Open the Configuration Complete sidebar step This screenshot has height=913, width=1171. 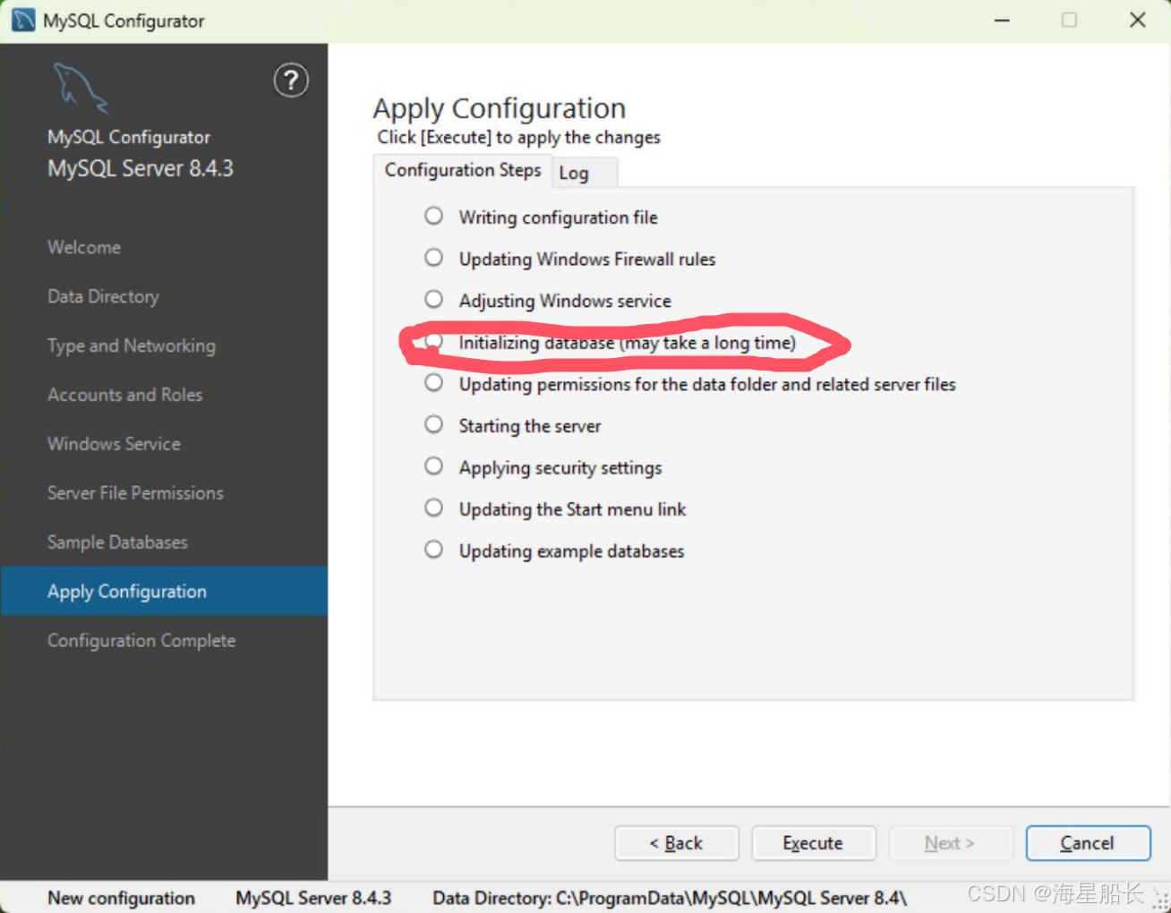[x=141, y=641]
